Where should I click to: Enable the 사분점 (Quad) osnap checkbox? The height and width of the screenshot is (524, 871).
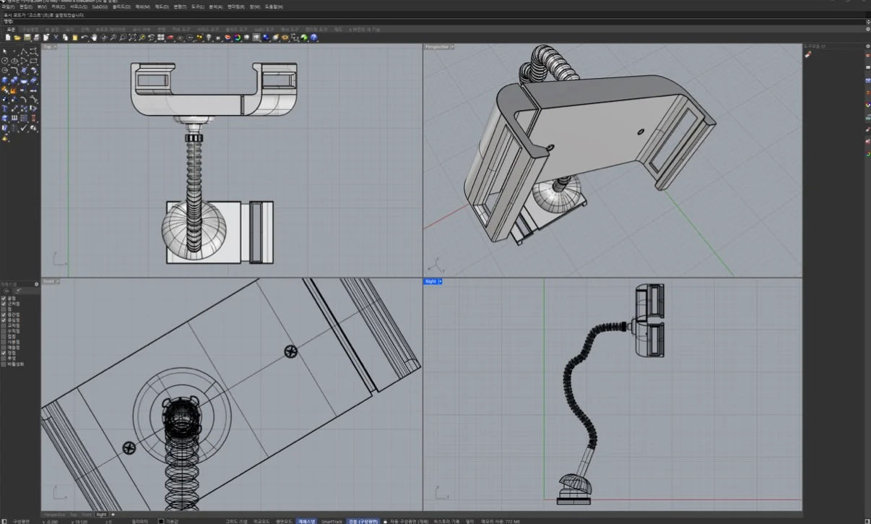click(x=4, y=343)
